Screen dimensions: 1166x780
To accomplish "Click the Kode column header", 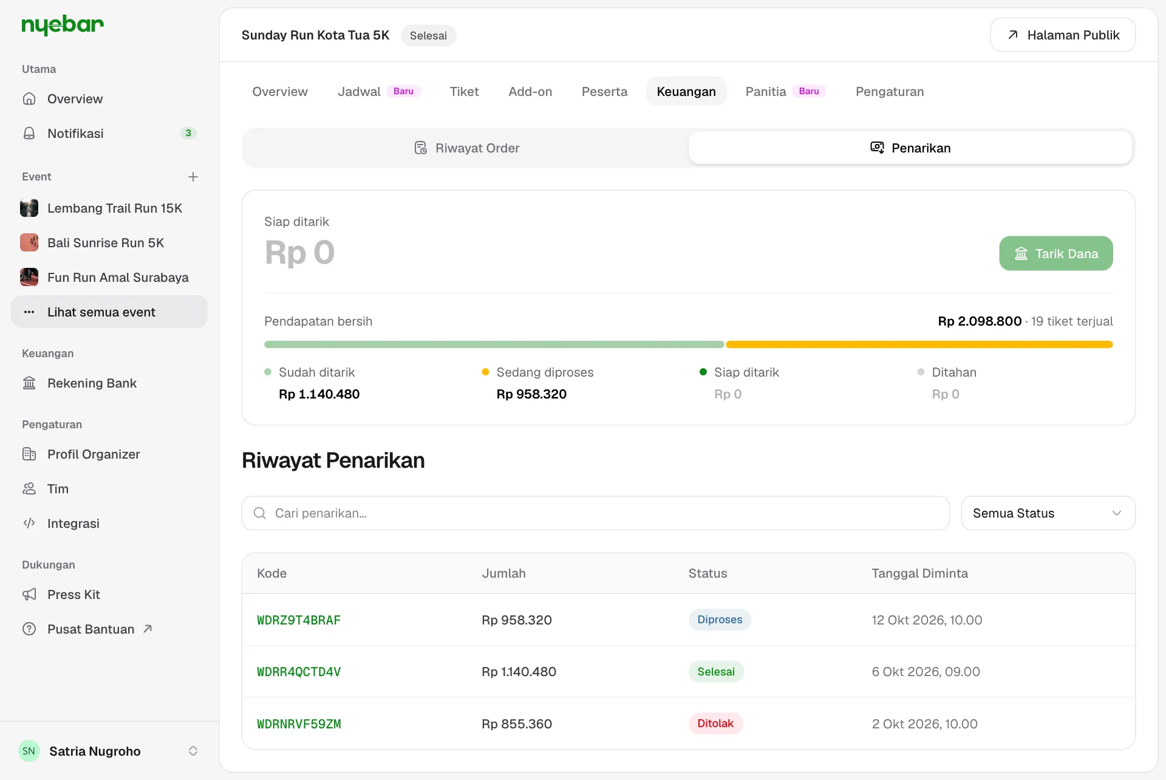I will coord(271,573).
